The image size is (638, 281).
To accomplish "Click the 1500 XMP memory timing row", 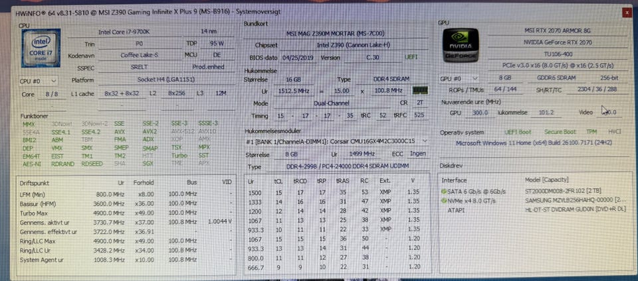I will pos(337,192).
